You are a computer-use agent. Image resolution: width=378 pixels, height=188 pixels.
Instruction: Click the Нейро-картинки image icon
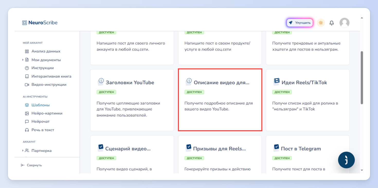click(x=27, y=113)
